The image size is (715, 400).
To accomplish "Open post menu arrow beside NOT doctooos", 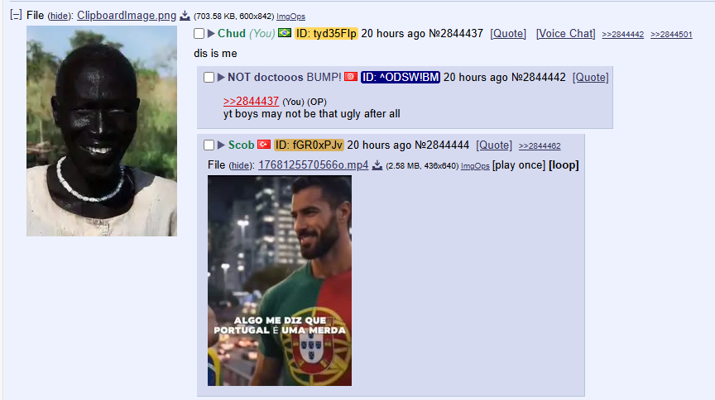I will pos(221,77).
